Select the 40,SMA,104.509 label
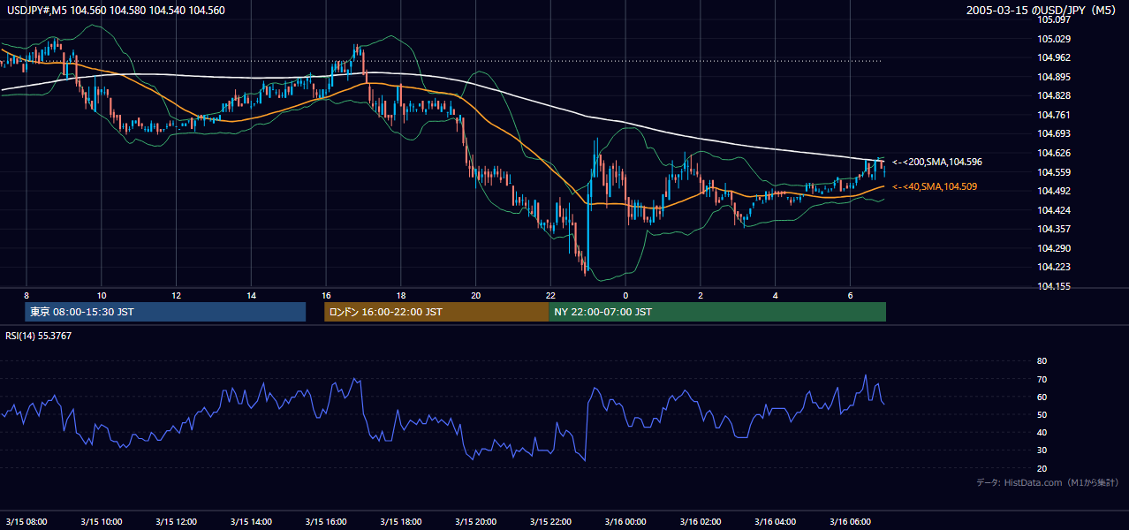 tap(935, 187)
